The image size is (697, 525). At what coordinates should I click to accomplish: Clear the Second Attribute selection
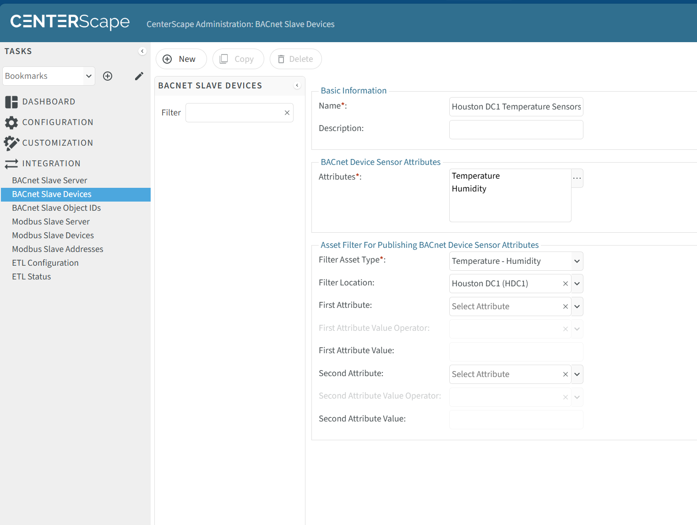tap(566, 374)
